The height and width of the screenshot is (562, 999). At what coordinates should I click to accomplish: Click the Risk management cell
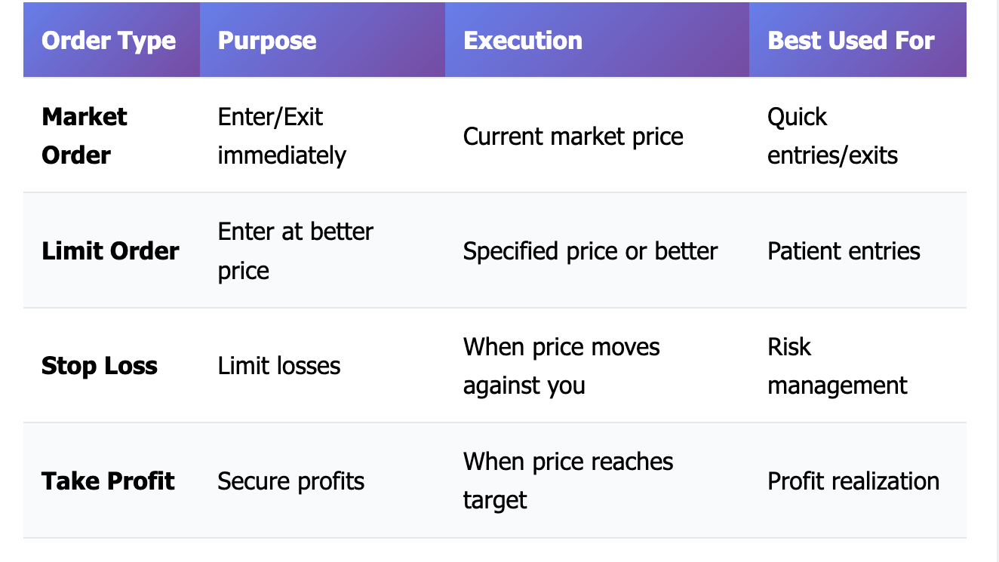coord(838,366)
